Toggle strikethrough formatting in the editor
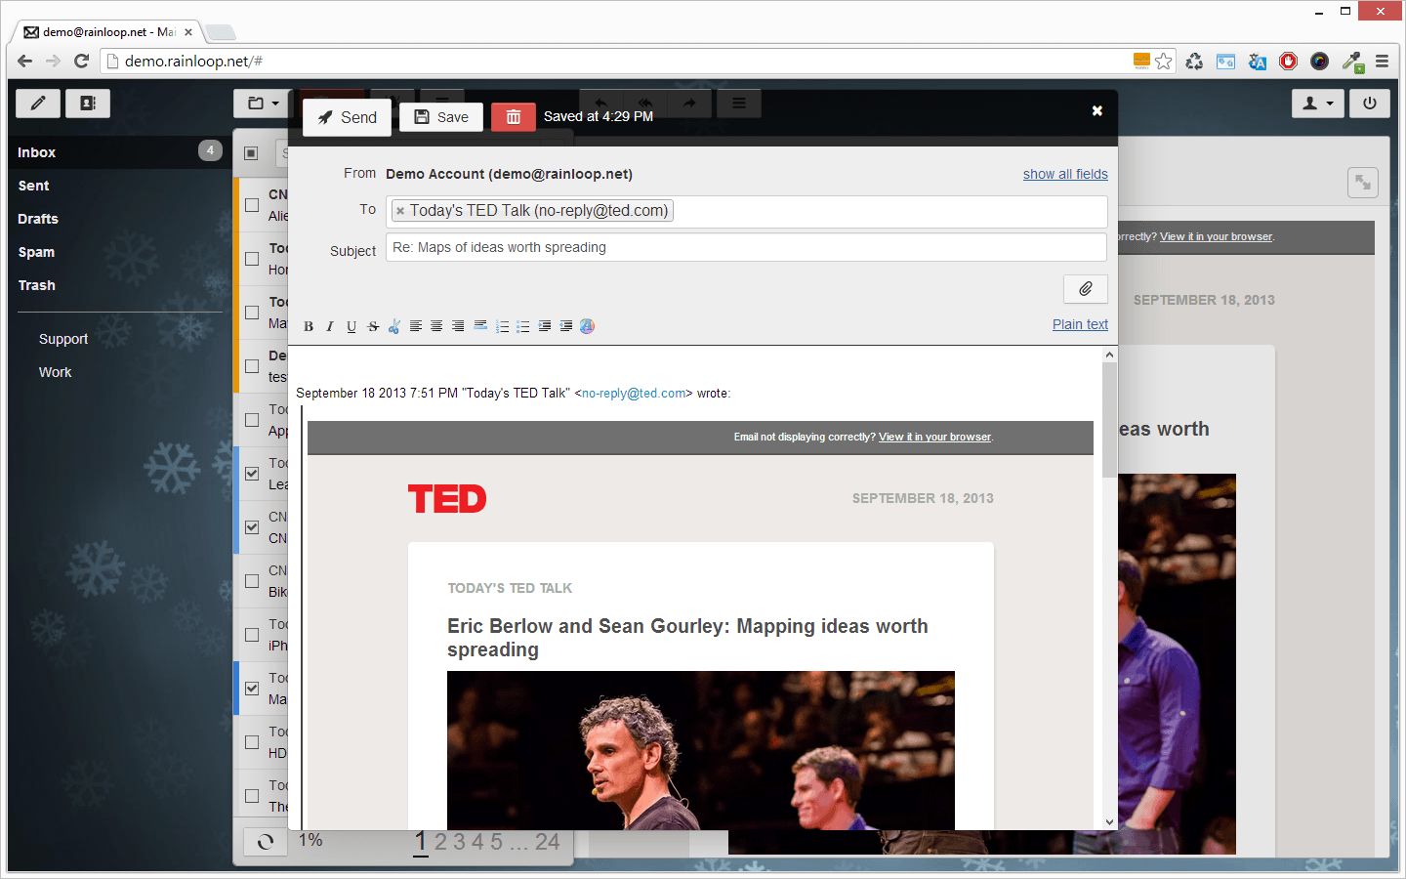Viewport: 1406px width, 879px height. (373, 326)
